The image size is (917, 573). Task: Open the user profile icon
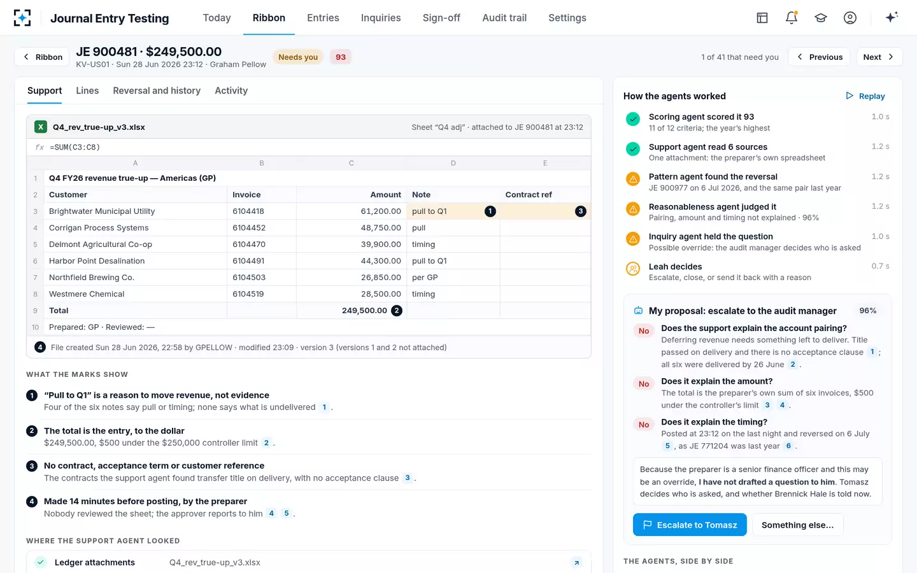tap(850, 18)
